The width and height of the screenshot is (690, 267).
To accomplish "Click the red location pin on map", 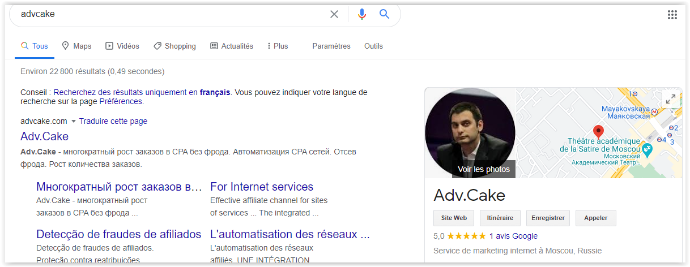I will pos(598,132).
